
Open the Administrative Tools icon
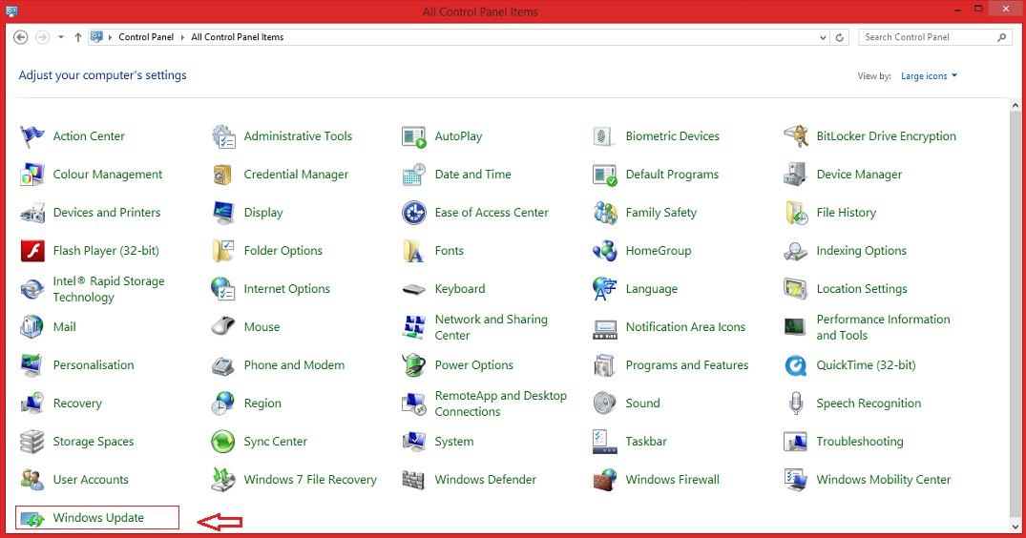click(223, 136)
